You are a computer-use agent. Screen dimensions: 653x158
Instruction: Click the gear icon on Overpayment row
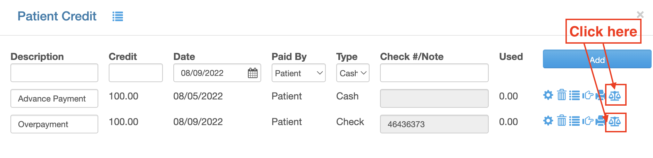548,121
